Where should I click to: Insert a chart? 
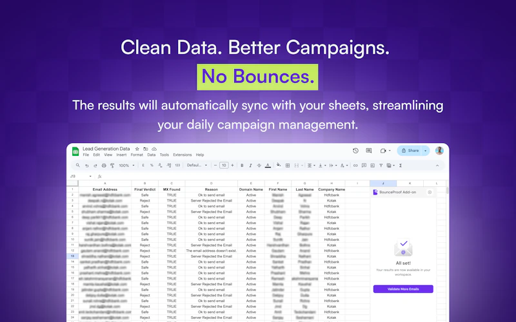[x=373, y=166]
